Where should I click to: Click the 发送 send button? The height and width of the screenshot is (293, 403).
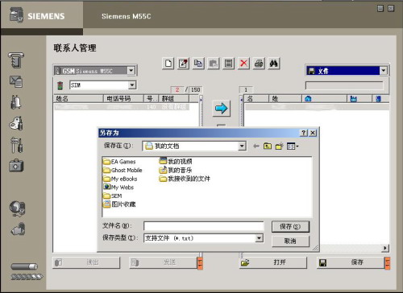pos(163,262)
